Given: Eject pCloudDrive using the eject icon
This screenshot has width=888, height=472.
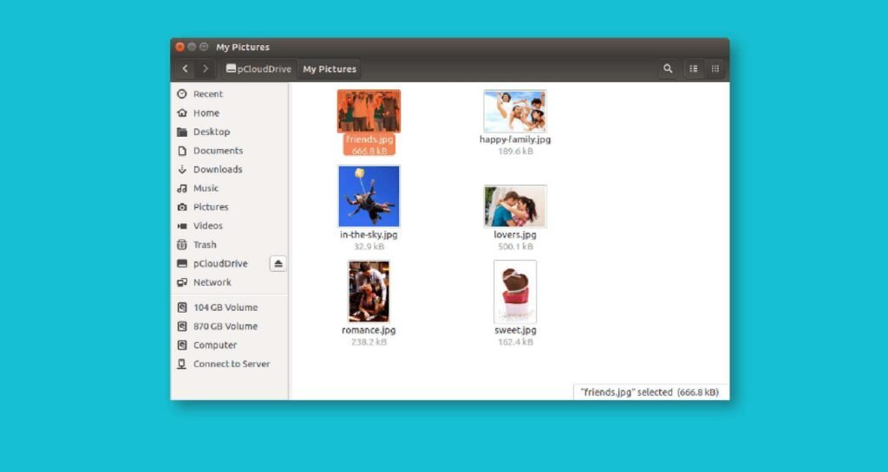Looking at the screenshot, I should pos(278,263).
